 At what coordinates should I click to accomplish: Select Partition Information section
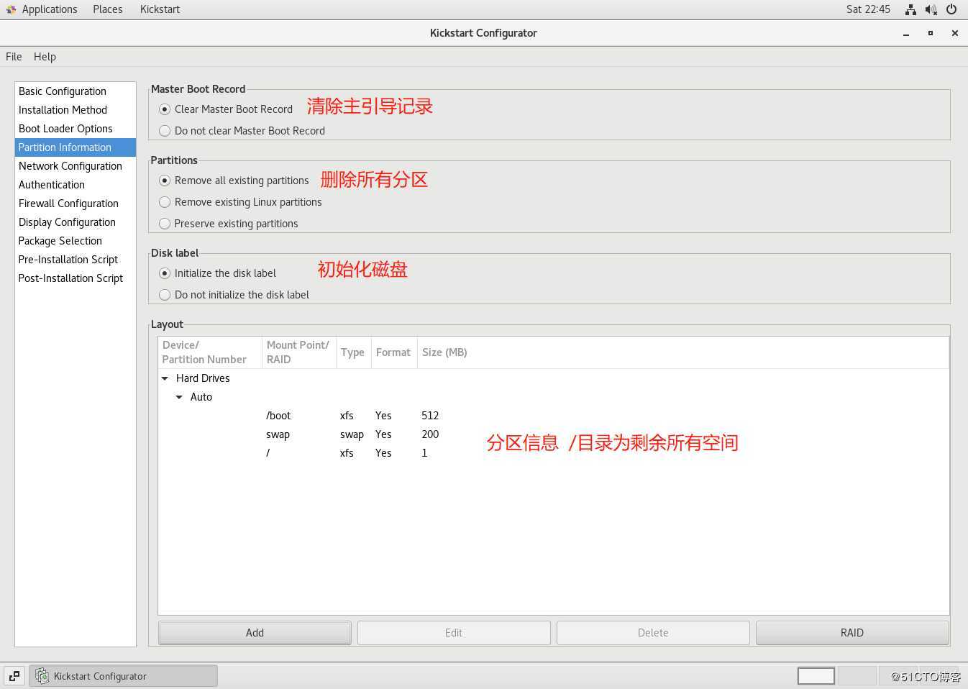[76, 147]
